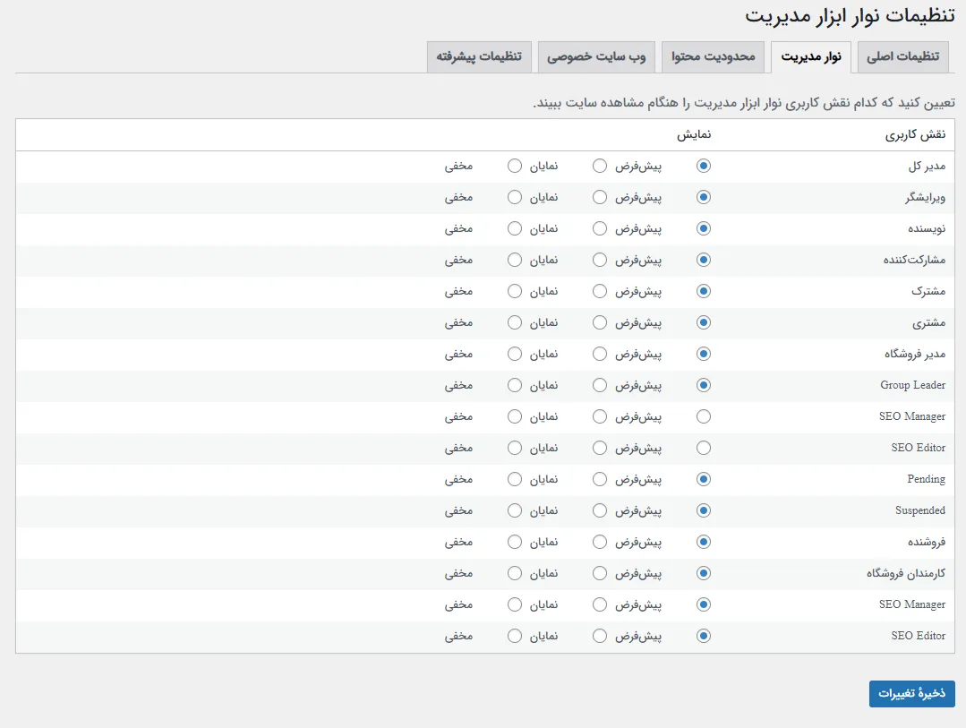Select "نمایان" radio for Group Leader role
The height and width of the screenshot is (728, 966).
[600, 385]
